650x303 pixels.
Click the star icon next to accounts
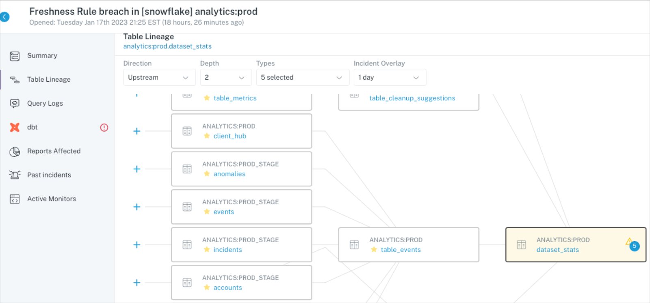(x=207, y=287)
